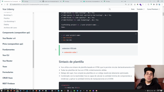Click the Vue Udemy site title
The height and width of the screenshot is (92, 164).
[8, 9]
